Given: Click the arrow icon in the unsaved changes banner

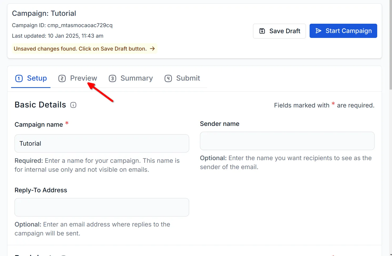Looking at the screenshot, I should tap(152, 48).
